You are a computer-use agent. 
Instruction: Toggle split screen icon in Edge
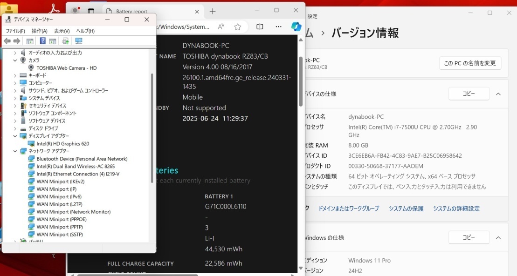coord(260,27)
